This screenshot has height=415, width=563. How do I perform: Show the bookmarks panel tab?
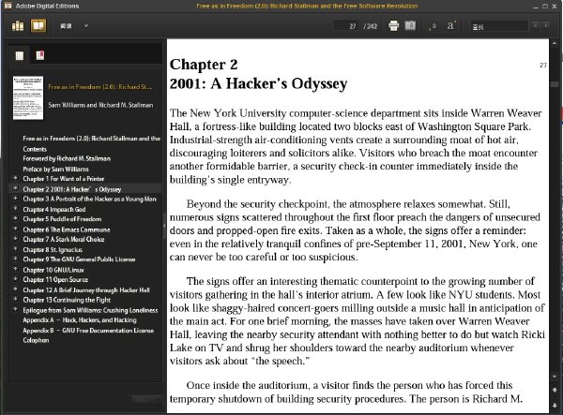point(39,55)
